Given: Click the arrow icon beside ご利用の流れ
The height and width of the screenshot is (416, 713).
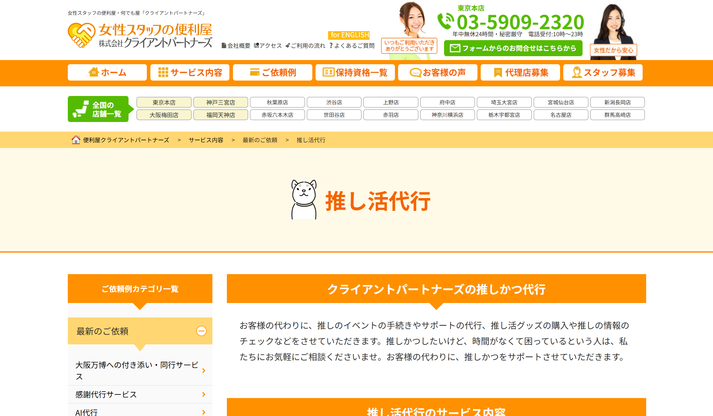Looking at the screenshot, I should (288, 46).
